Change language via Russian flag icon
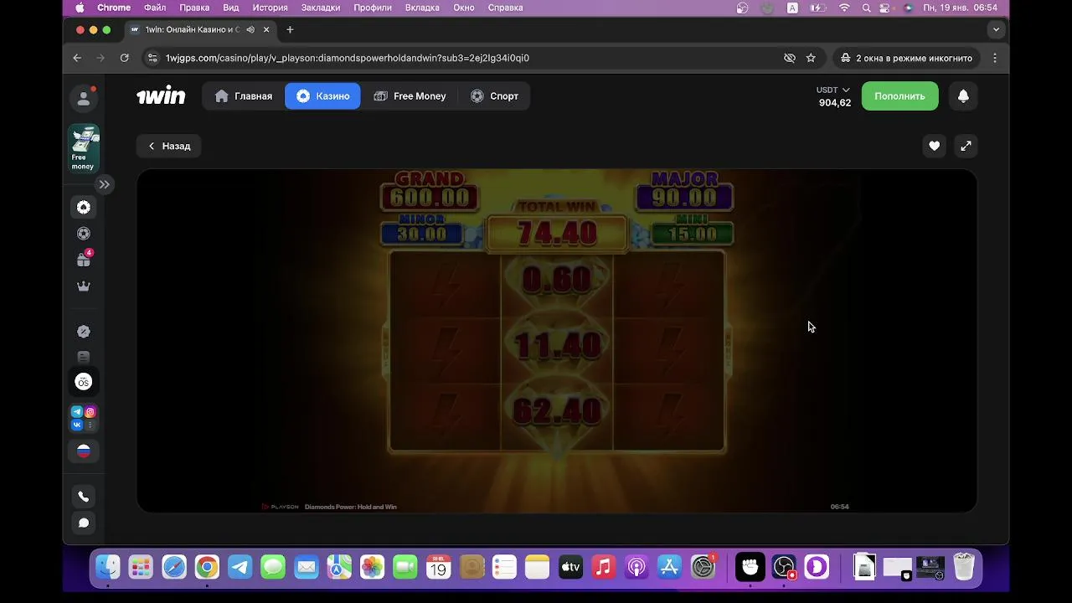 84,451
